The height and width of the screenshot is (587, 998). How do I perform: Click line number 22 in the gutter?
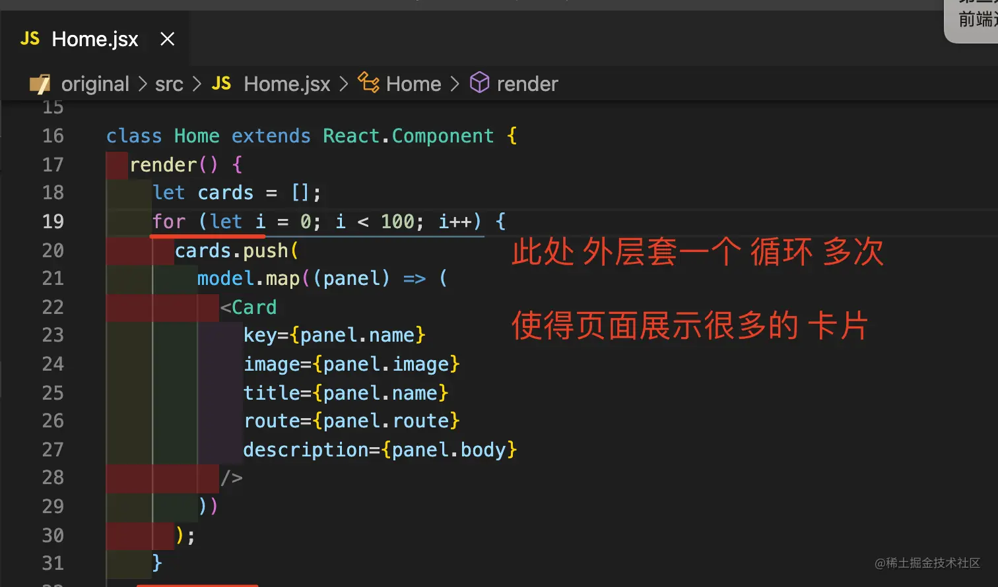point(53,307)
